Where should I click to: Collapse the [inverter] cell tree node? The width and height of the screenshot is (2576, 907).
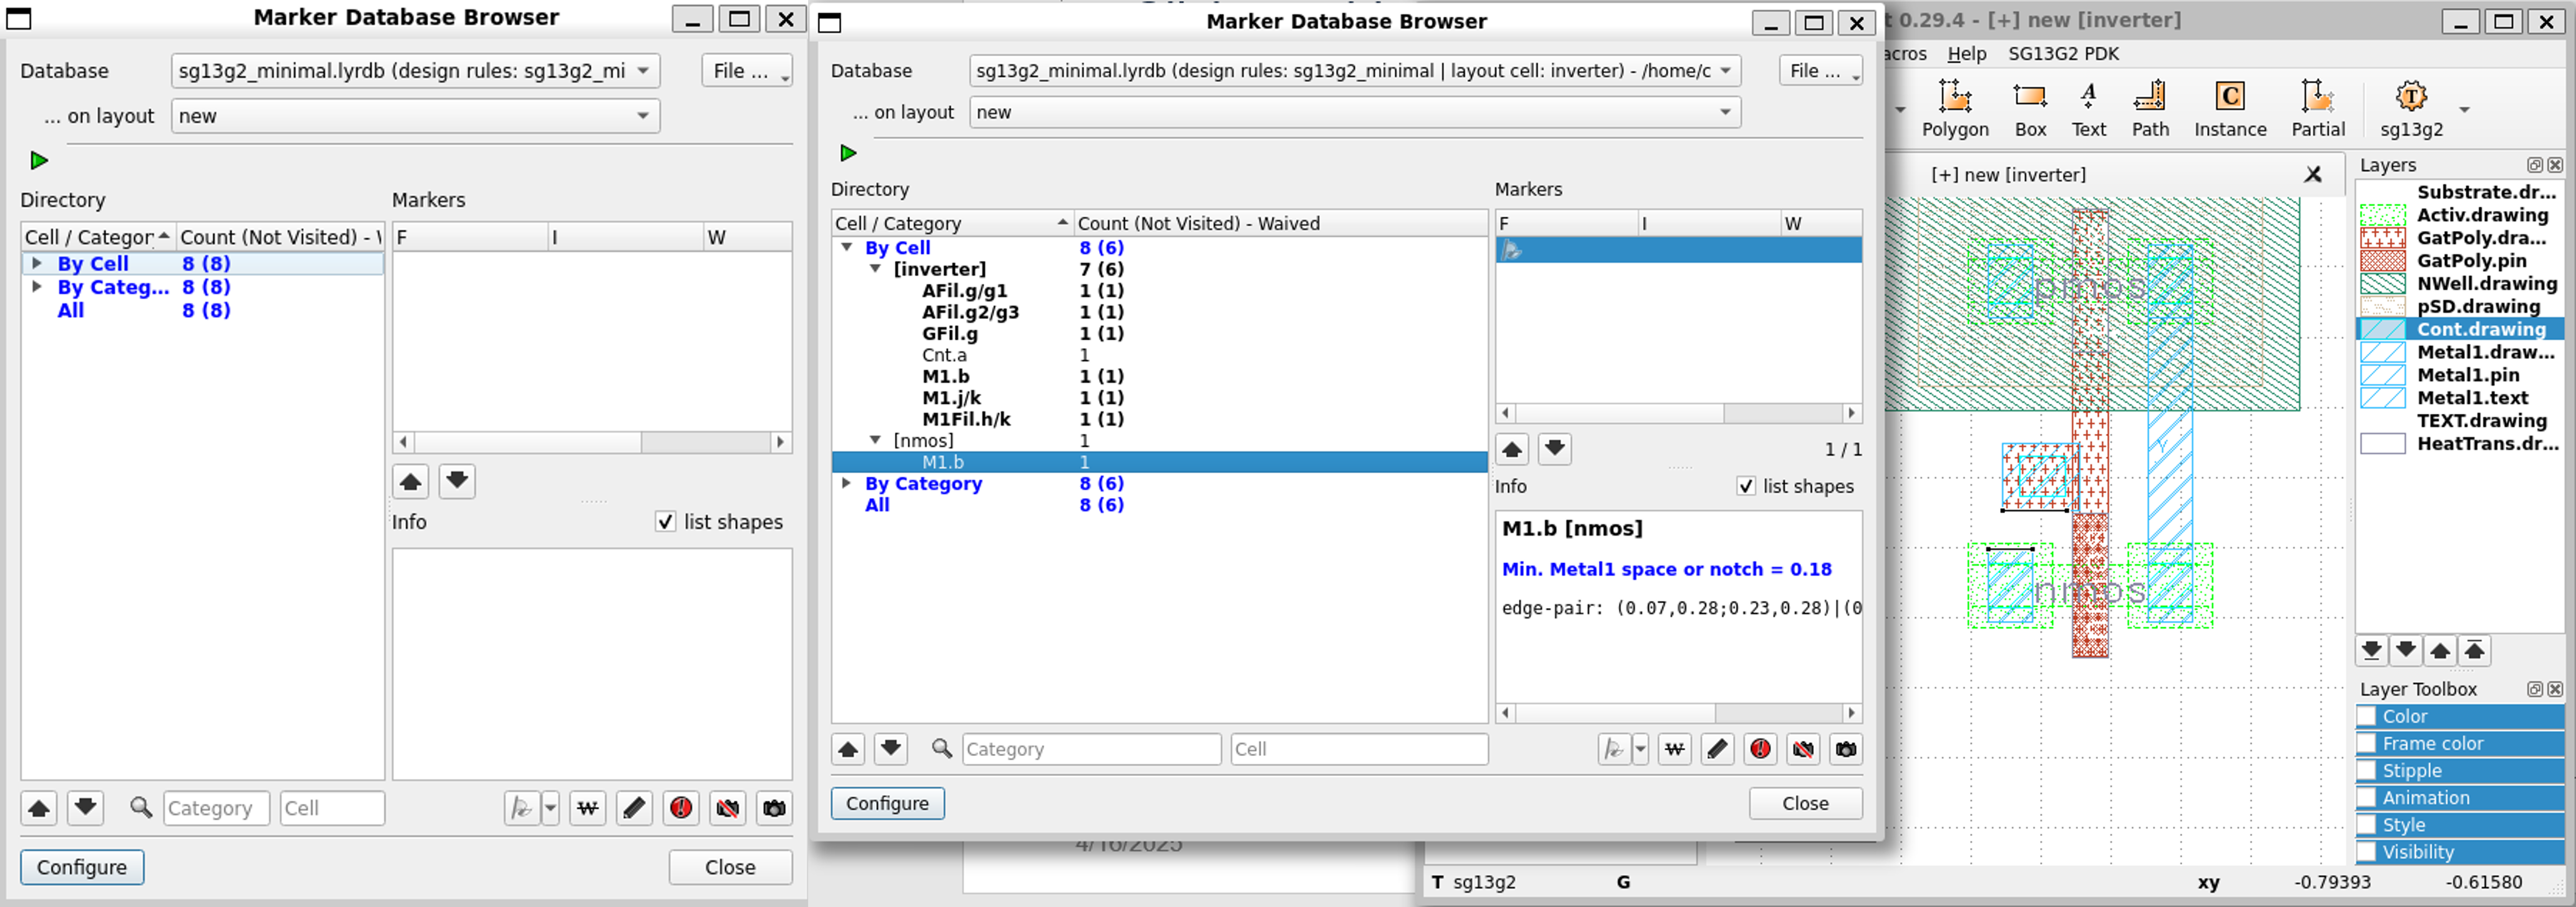tap(875, 269)
